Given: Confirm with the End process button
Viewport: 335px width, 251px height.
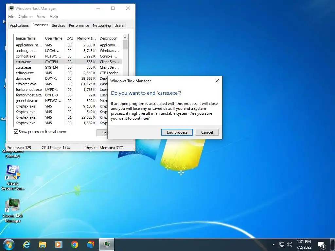Looking at the screenshot, I should click(x=177, y=132).
